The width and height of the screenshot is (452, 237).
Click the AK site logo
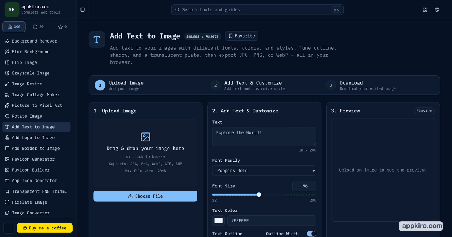click(x=12, y=9)
